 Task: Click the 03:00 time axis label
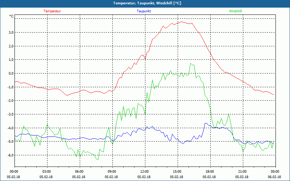(x=47, y=172)
